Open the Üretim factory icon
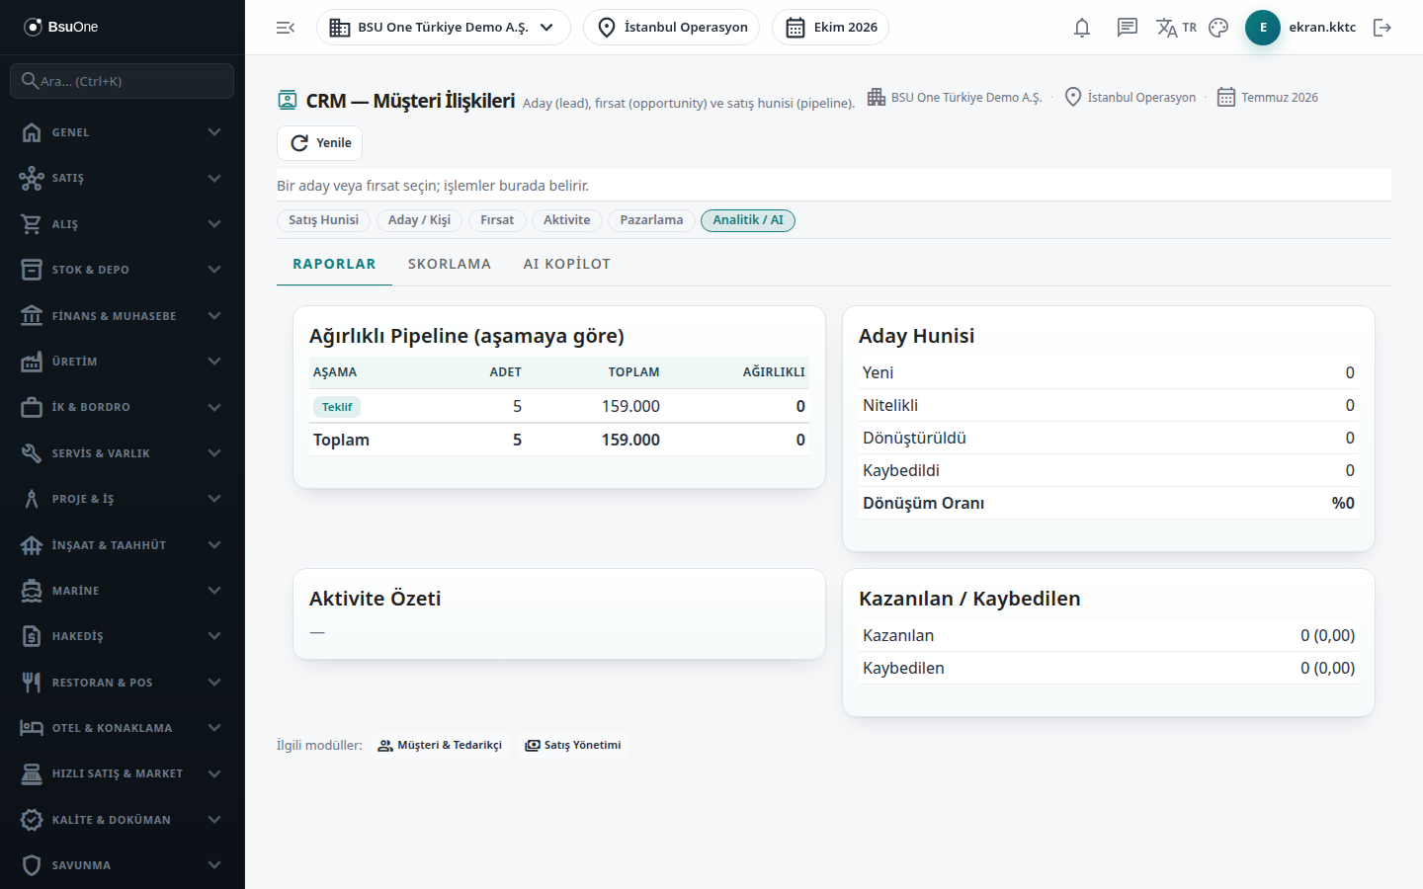The image size is (1423, 889). coord(32,362)
